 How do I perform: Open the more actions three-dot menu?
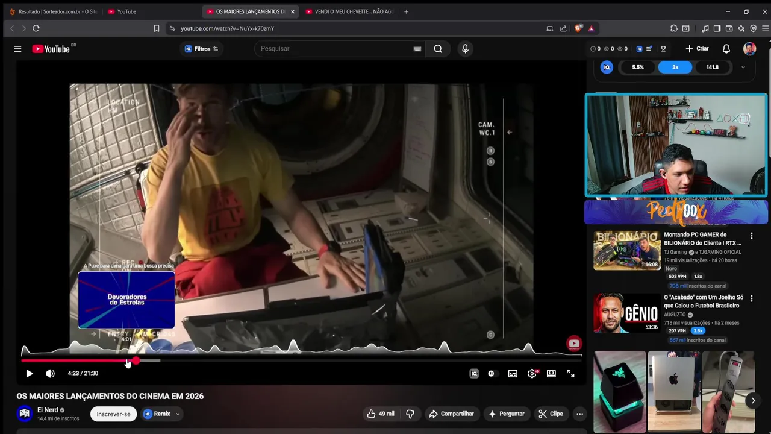tap(579, 414)
